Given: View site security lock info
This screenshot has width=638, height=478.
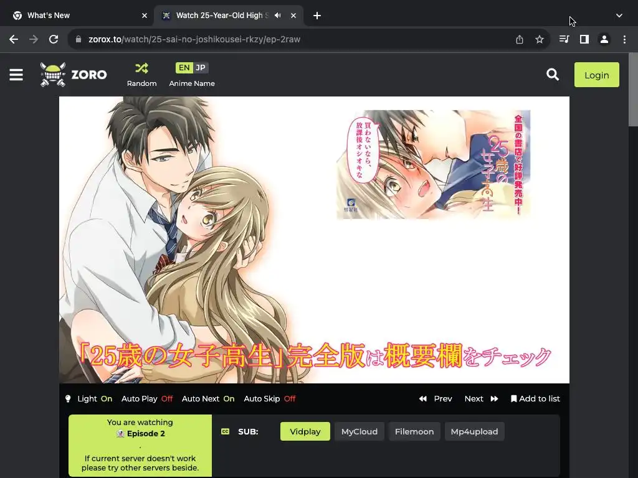Looking at the screenshot, I should (x=79, y=39).
